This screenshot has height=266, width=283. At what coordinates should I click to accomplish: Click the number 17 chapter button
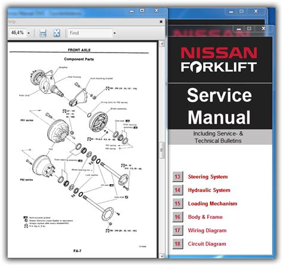pyautogui.click(x=177, y=231)
